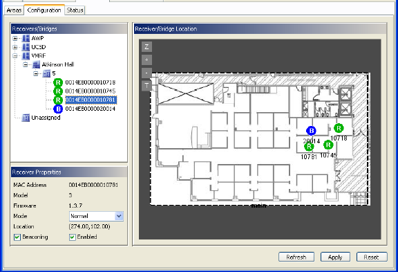Select receiver marker 10718 on the map
398x272 pixels.
(x=339, y=128)
